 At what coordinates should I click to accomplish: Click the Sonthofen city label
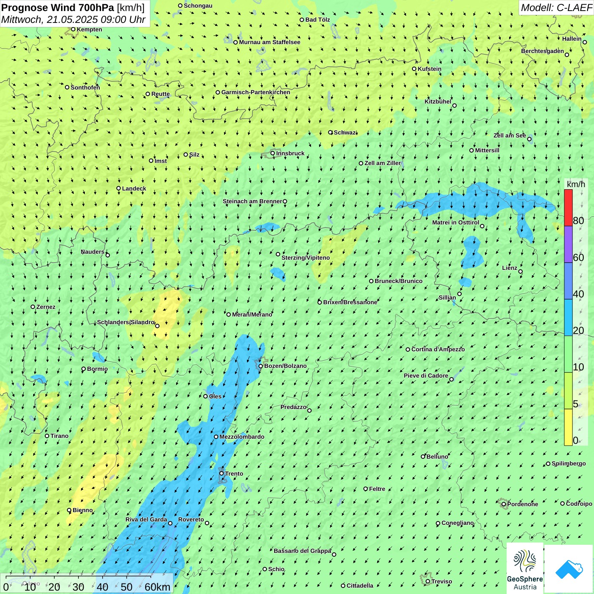85,87
